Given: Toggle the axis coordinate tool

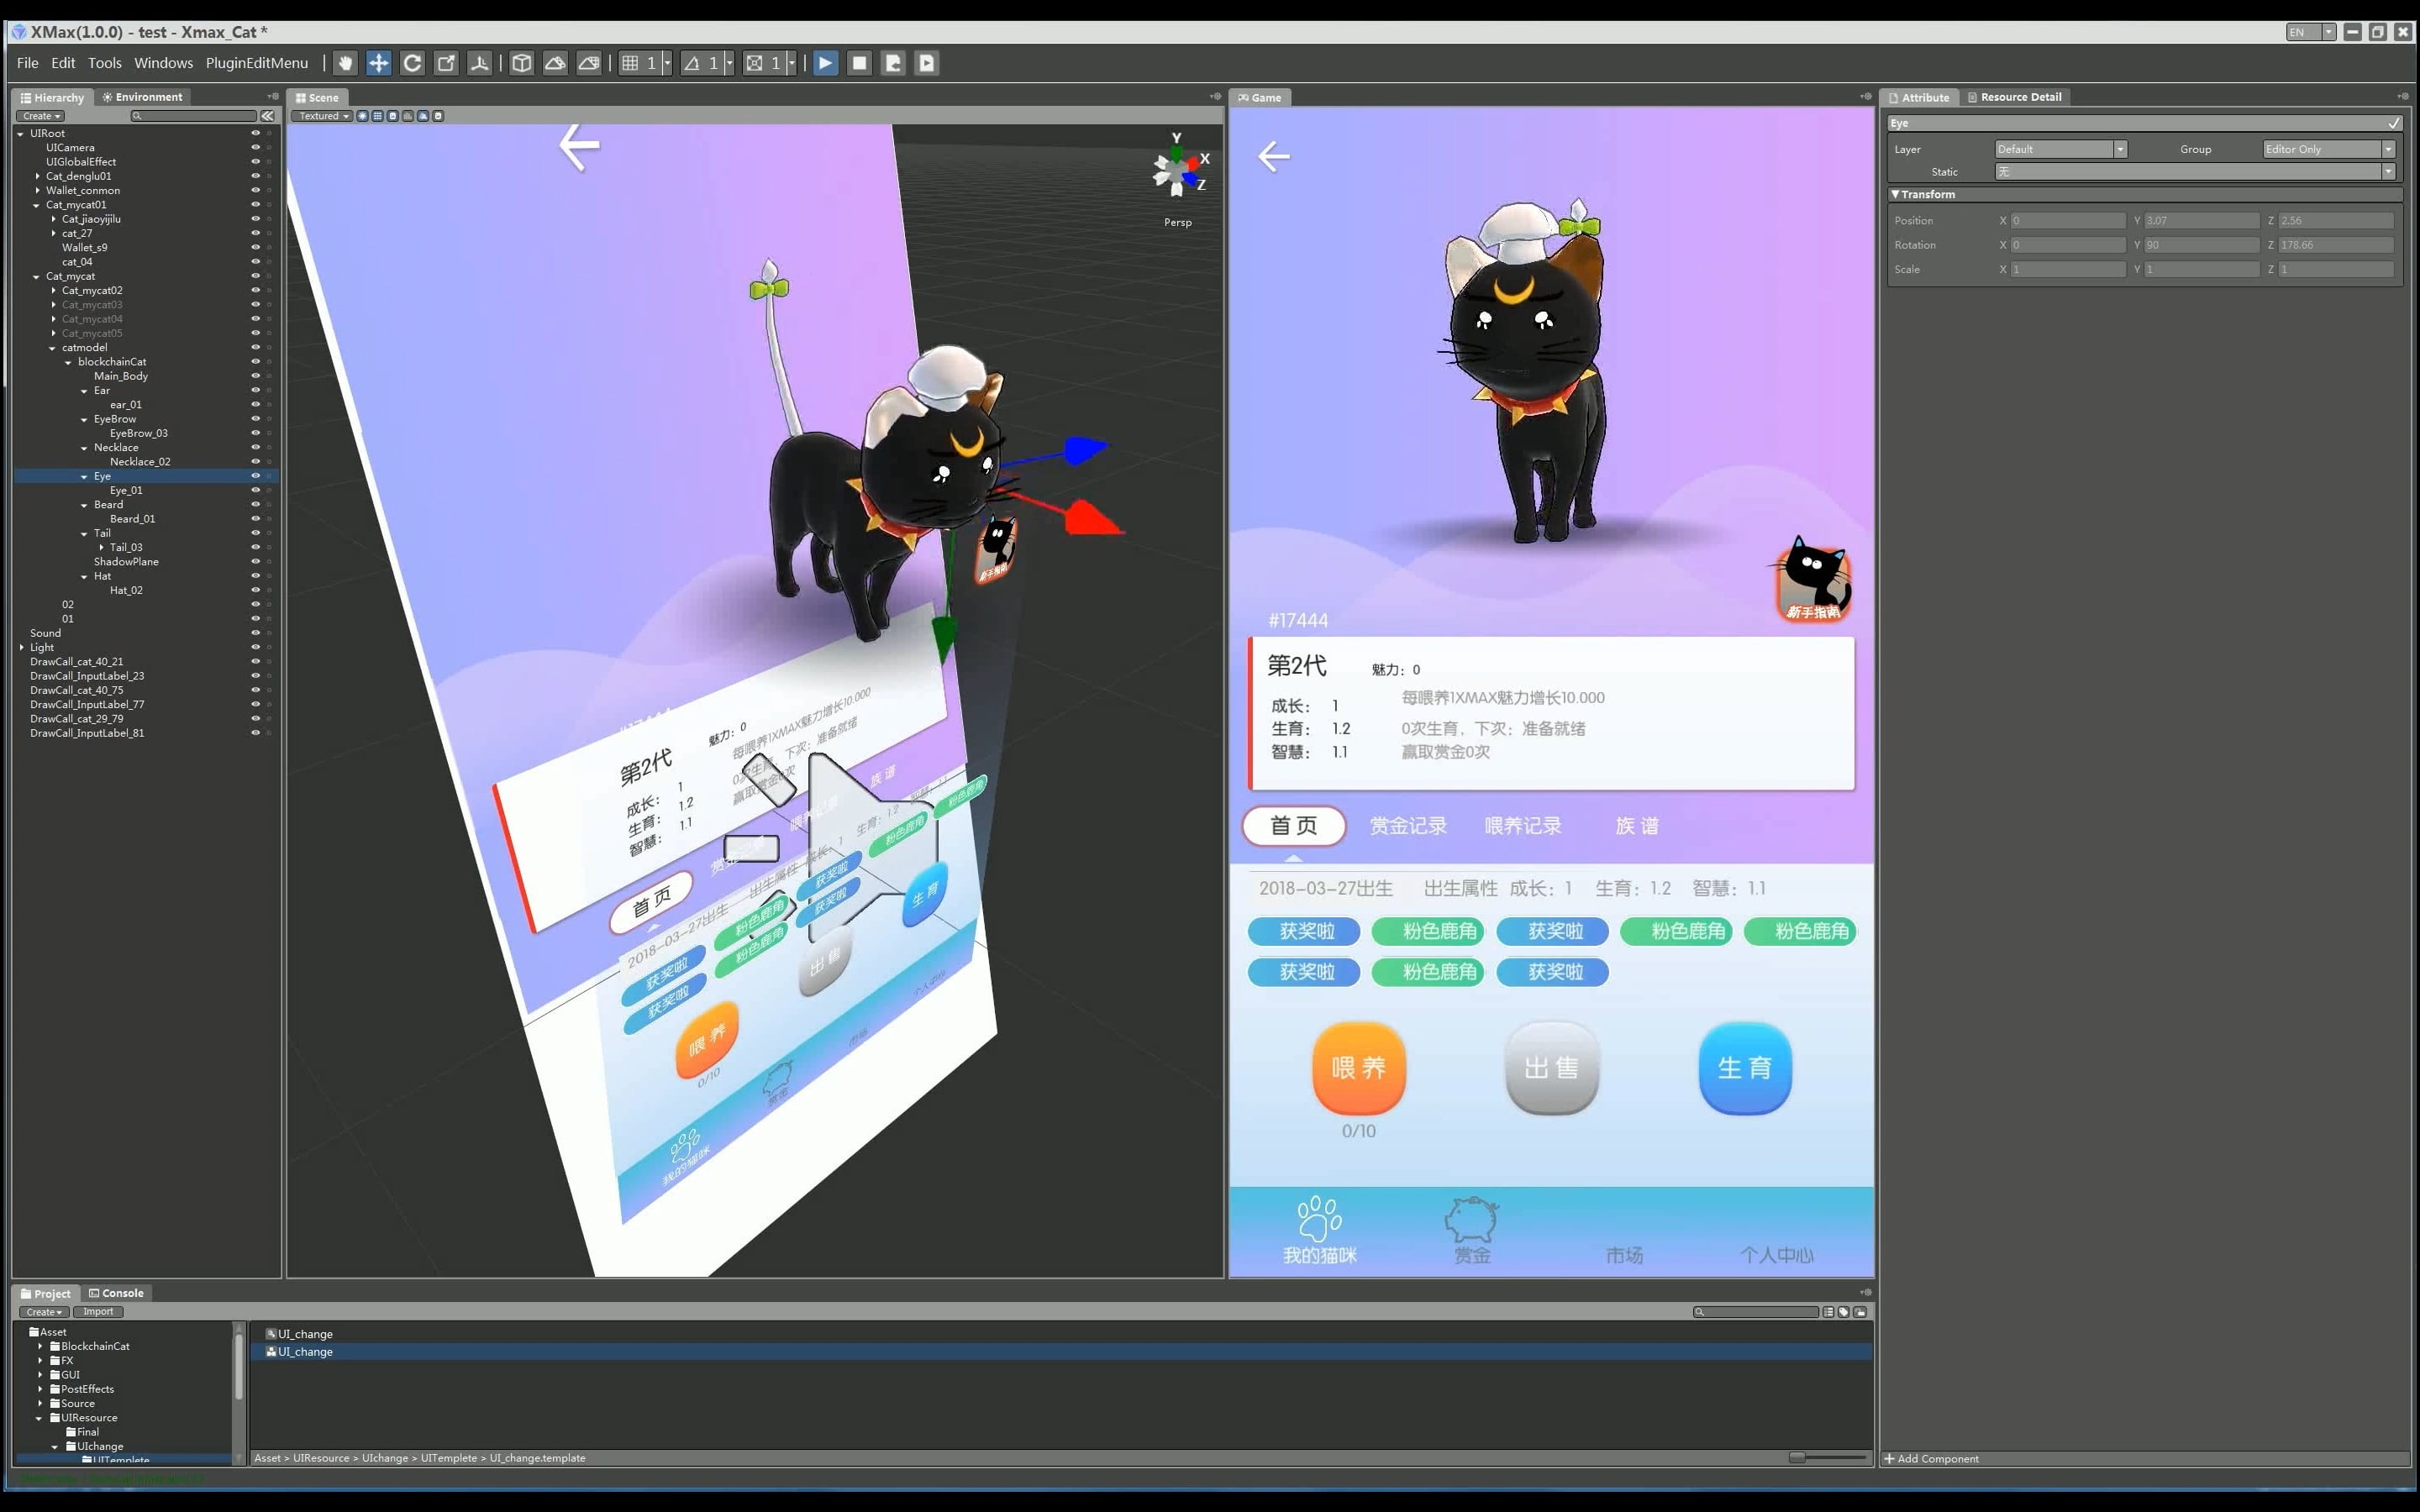Looking at the screenshot, I should point(480,63).
